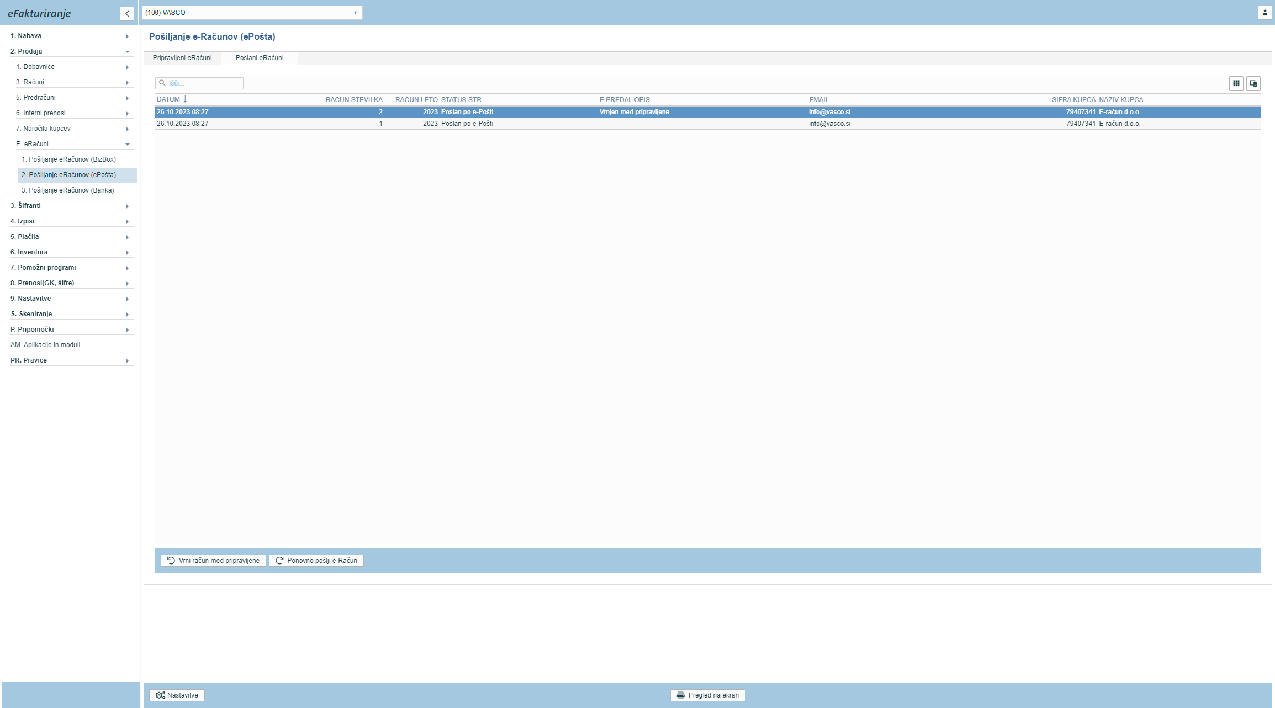Click 'Pregled na ekran' print button
This screenshot has height=708, width=1275.
(708, 695)
